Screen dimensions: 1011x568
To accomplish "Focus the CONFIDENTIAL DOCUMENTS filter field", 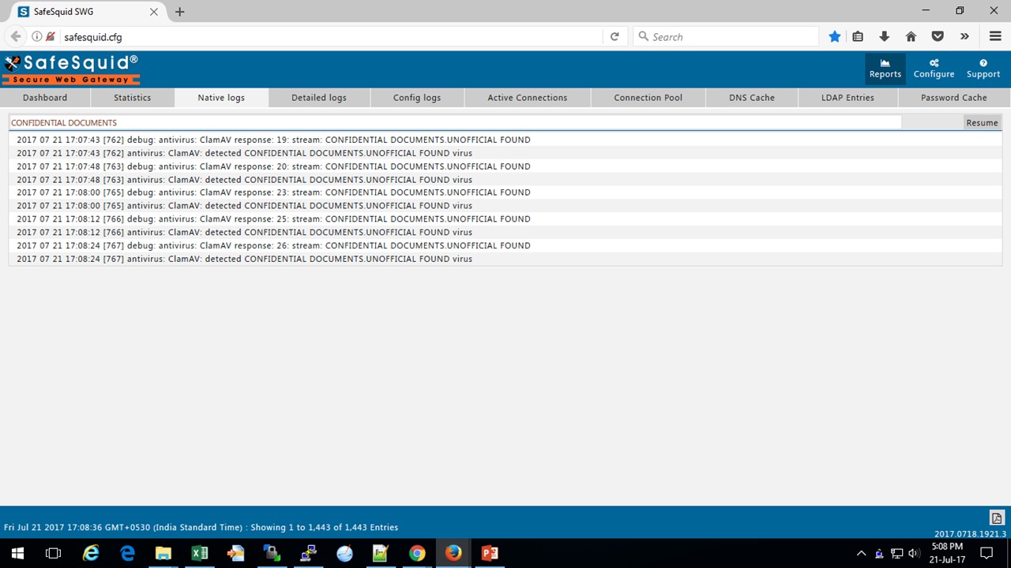I will click(455, 122).
